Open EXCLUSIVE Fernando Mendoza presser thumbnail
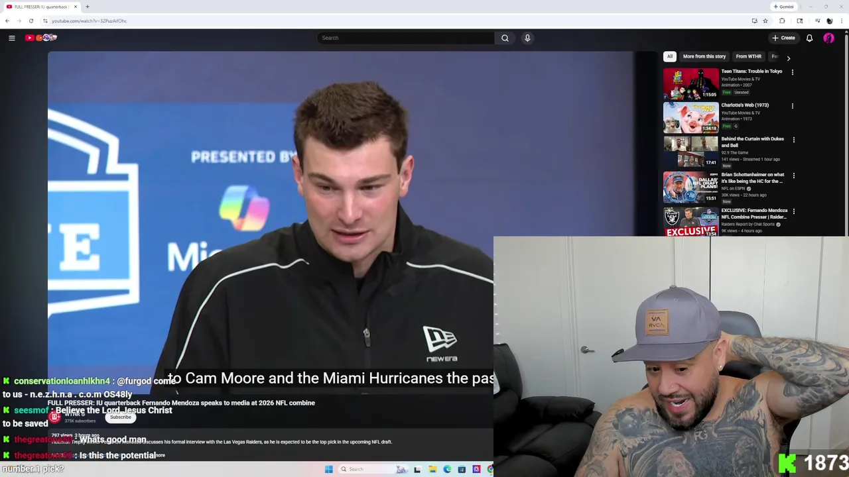849x477 pixels. (690, 222)
